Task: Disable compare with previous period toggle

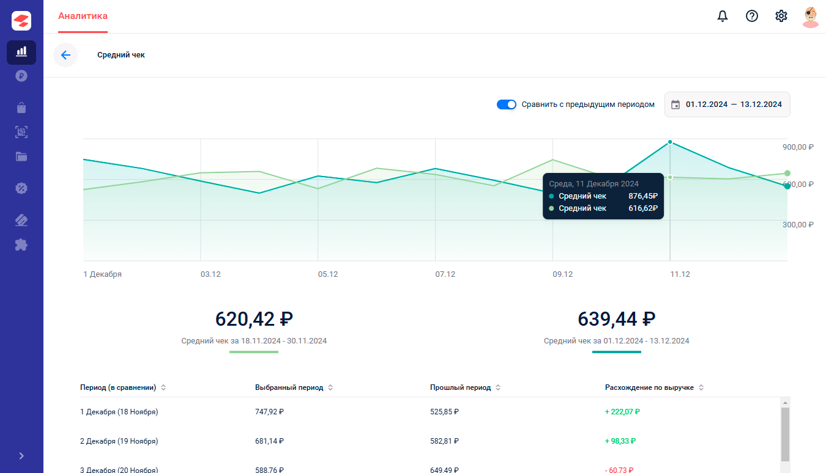Action: [x=507, y=105]
